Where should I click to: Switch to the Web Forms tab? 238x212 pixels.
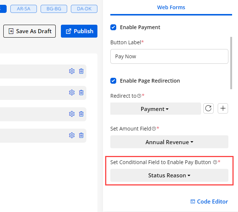coord(171,7)
